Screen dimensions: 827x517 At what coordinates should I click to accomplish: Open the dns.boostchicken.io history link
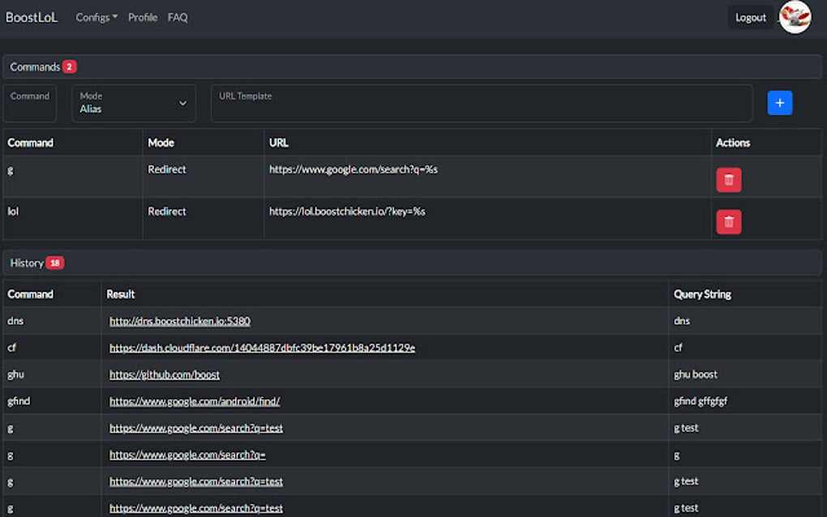point(180,320)
